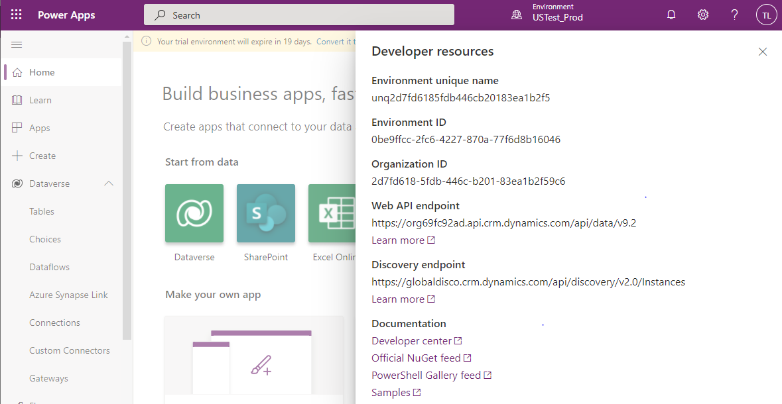
Task: Focus the Search box
Action: [298, 15]
